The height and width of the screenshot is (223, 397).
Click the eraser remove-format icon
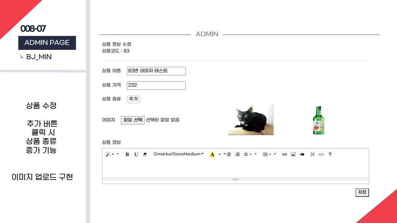point(145,155)
